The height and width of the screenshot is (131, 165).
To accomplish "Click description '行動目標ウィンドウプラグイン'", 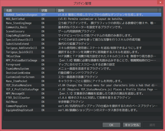I will [78, 73].
